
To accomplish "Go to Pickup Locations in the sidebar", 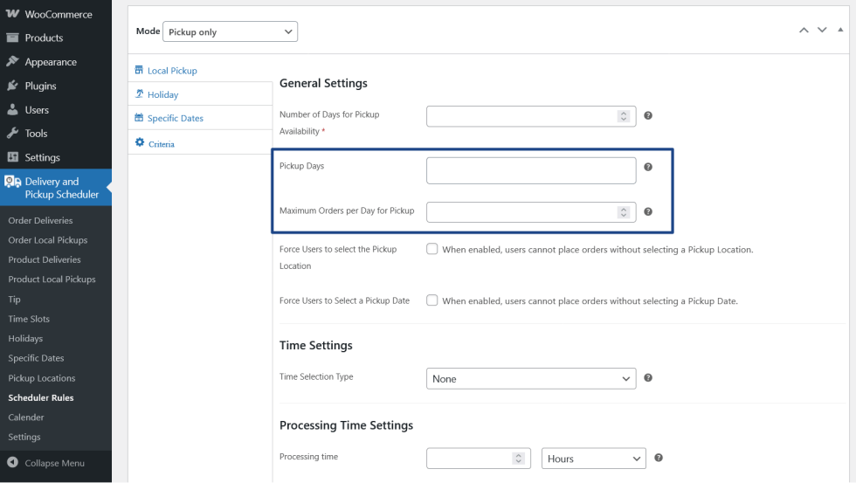I will click(x=42, y=378).
